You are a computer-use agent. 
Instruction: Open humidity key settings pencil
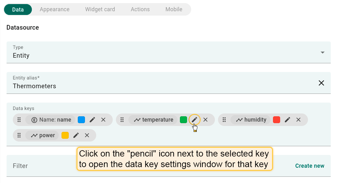287,120
